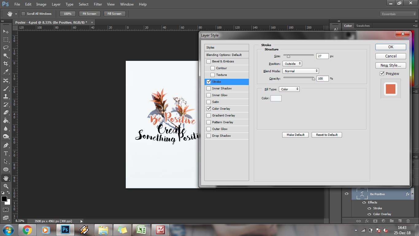
Task: Open the stroke Position dropdown
Action: (x=292, y=64)
